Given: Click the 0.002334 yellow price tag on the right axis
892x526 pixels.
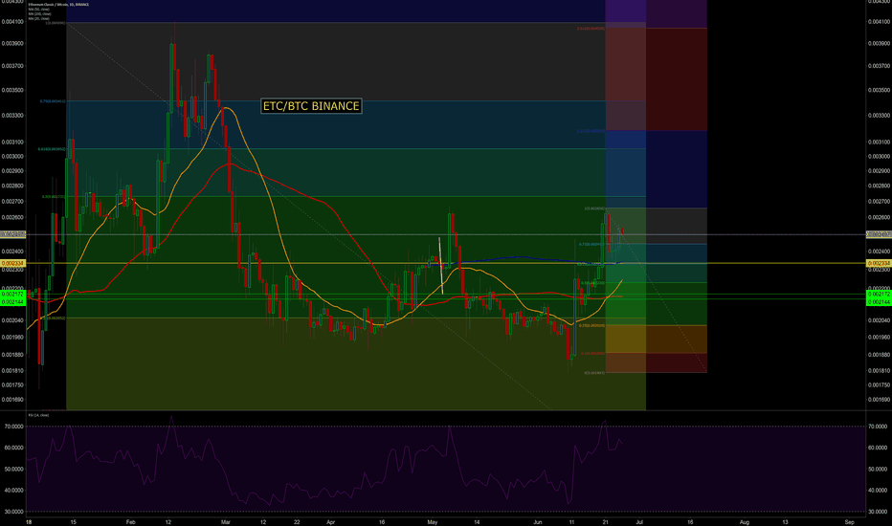Looking at the screenshot, I should pos(879,263).
